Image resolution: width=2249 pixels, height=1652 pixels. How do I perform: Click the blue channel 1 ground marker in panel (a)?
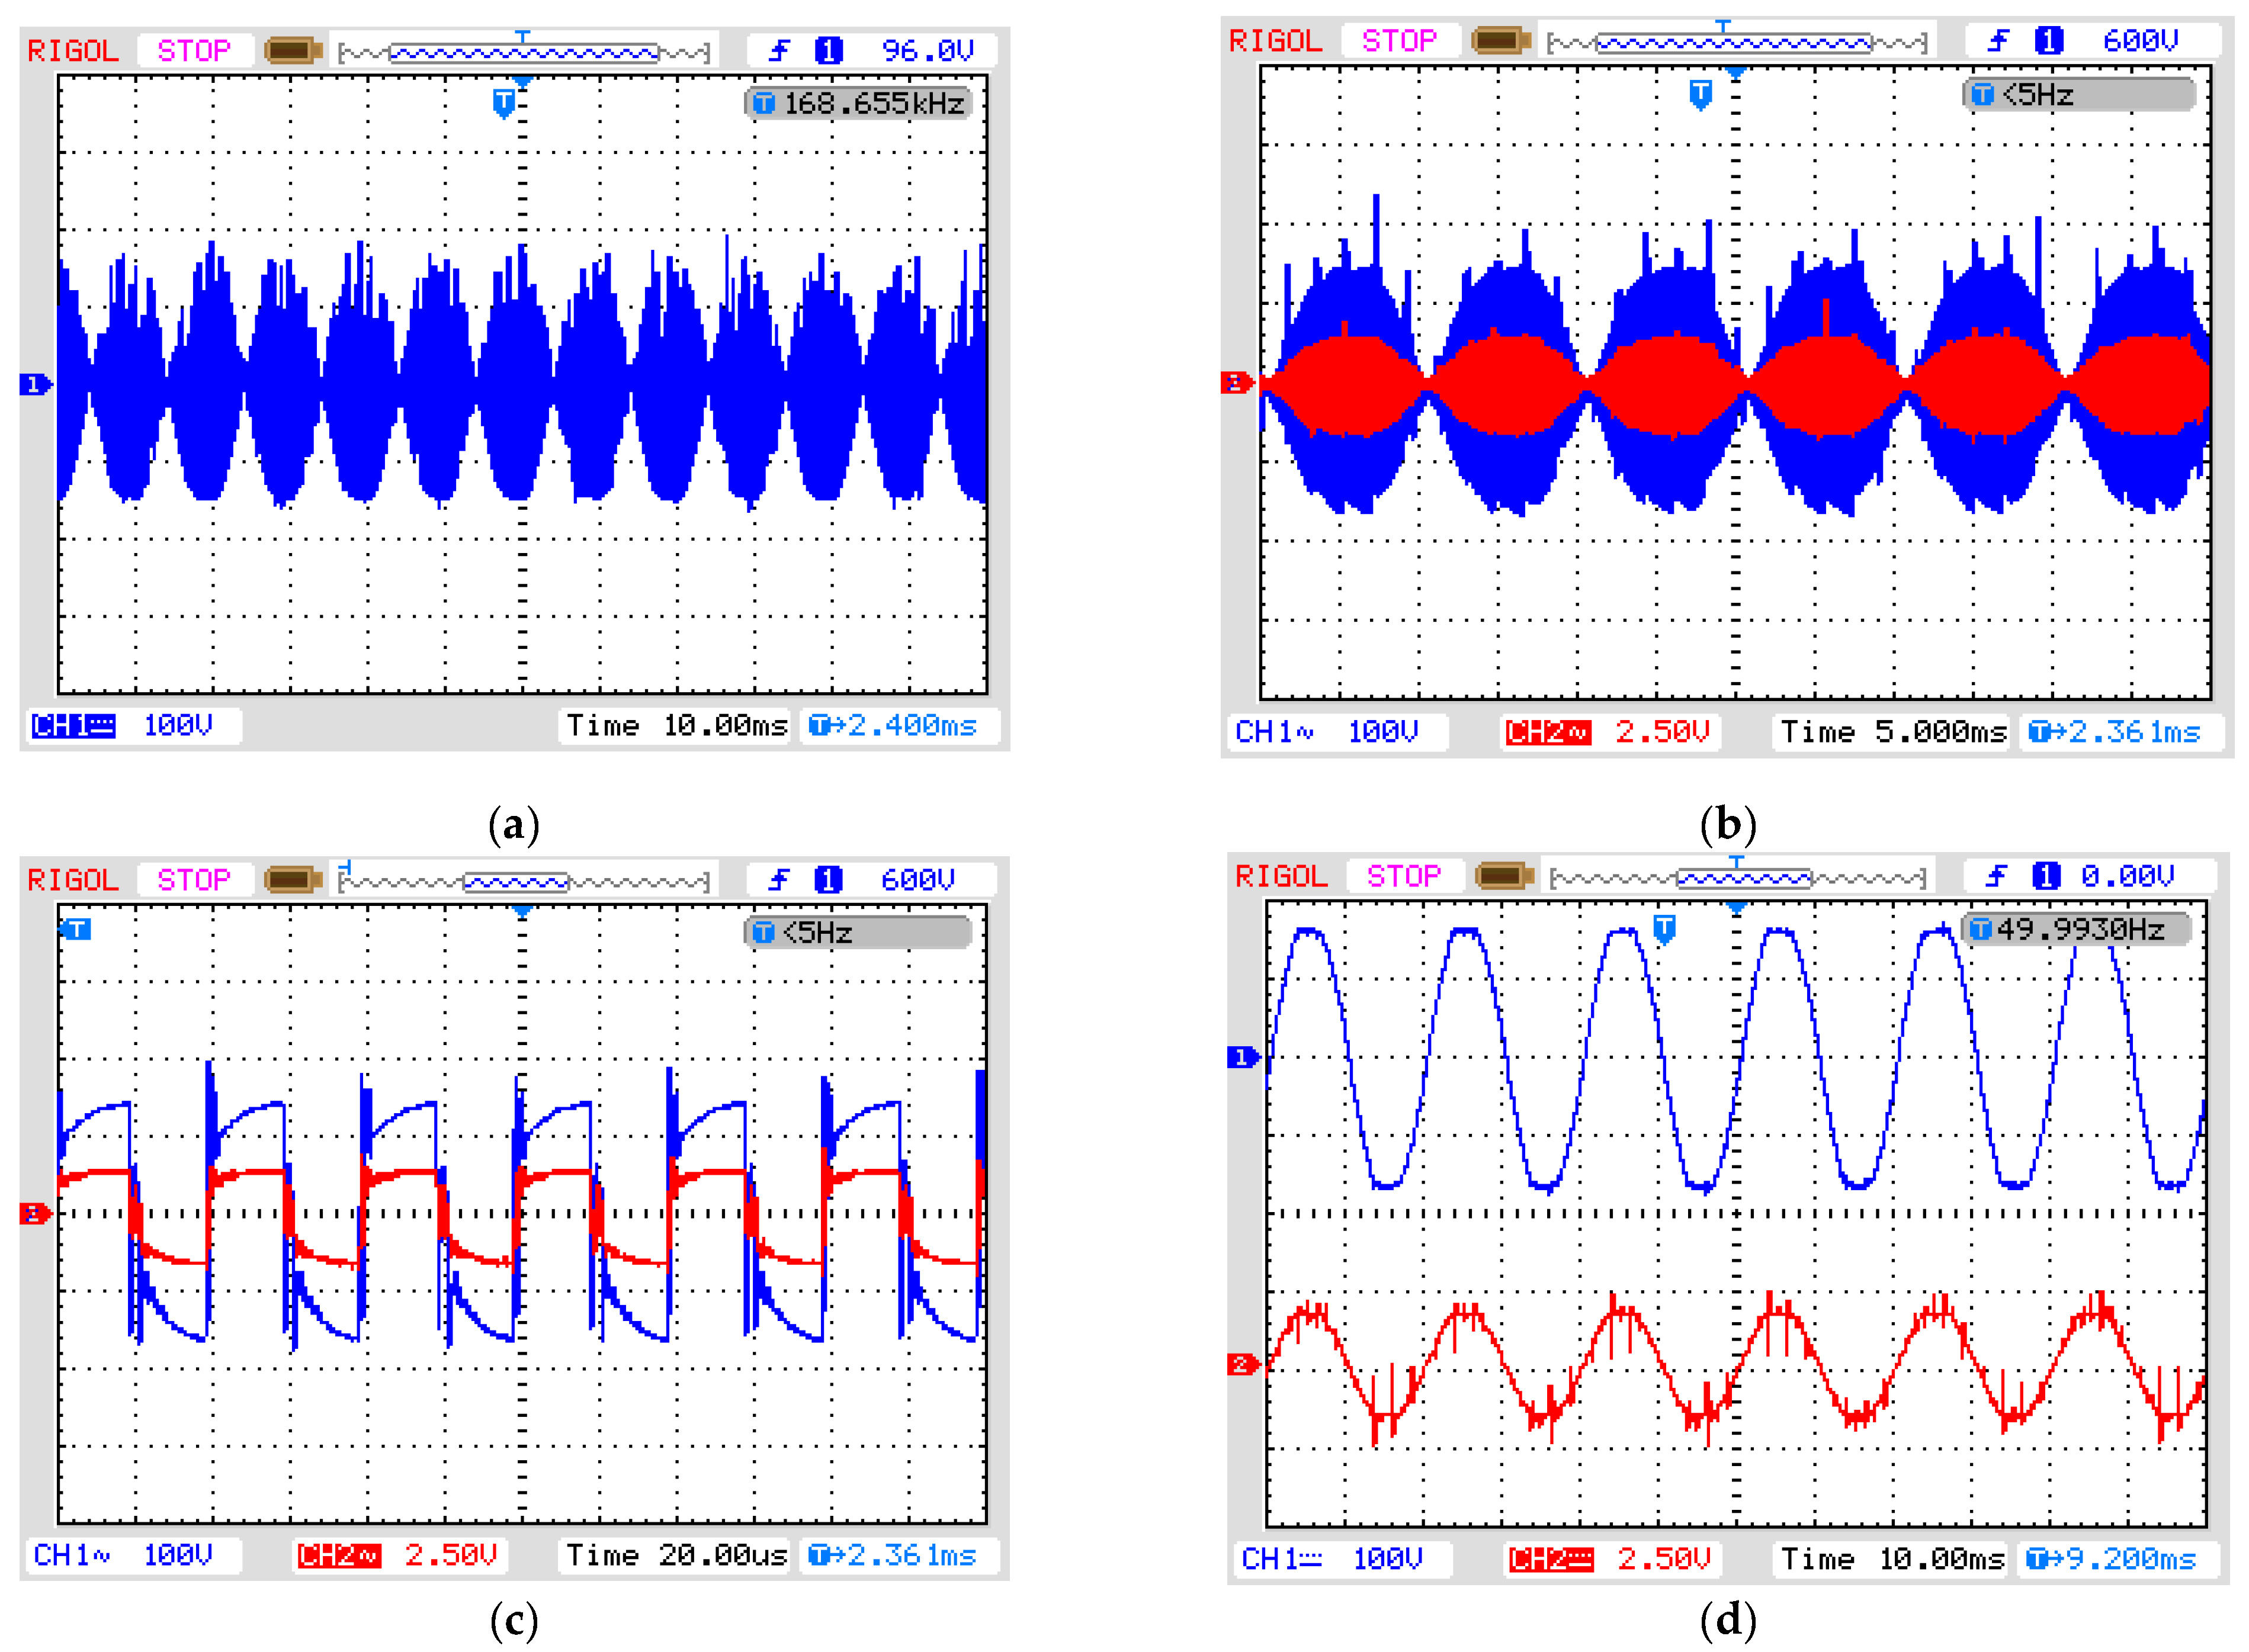coord(34,384)
